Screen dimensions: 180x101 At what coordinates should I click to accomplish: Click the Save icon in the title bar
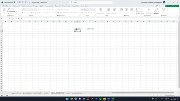(x=20, y=2)
